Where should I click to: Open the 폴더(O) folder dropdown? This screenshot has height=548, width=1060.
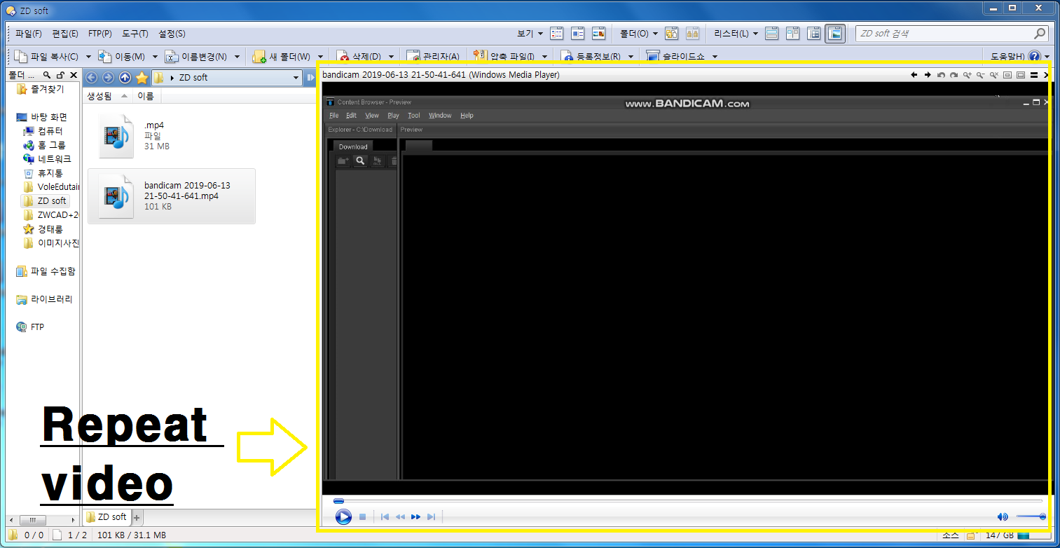click(x=639, y=34)
